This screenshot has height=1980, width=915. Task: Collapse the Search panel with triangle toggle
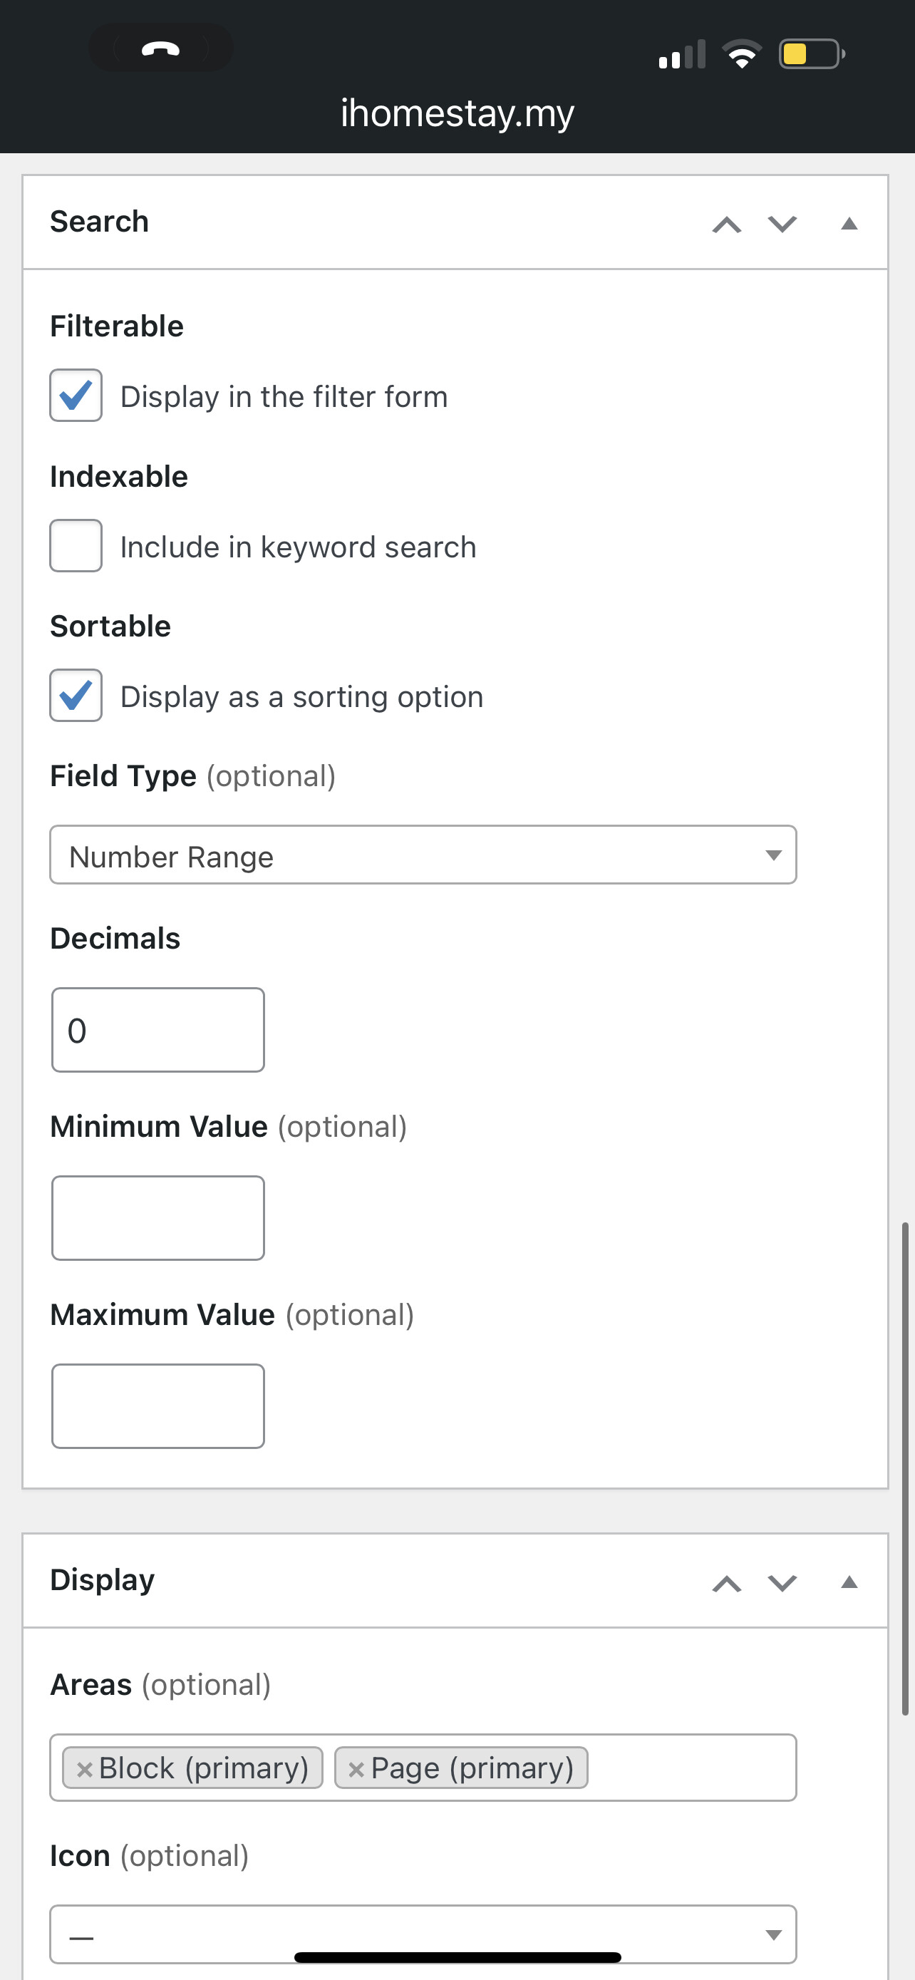pyautogui.click(x=849, y=224)
